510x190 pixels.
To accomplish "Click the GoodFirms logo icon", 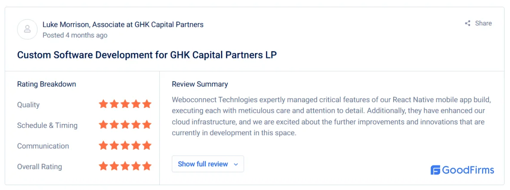I will [435, 170].
